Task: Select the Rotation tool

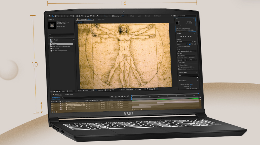Action: 70,16
